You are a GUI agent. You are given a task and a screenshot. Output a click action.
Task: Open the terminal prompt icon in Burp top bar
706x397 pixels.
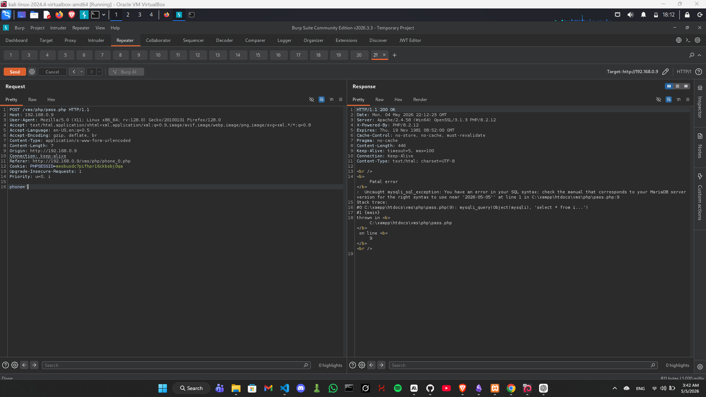click(x=688, y=40)
